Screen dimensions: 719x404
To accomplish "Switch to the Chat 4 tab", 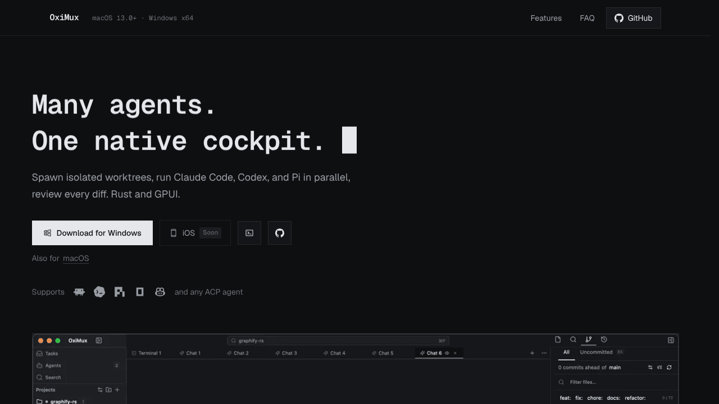I will tap(335, 353).
